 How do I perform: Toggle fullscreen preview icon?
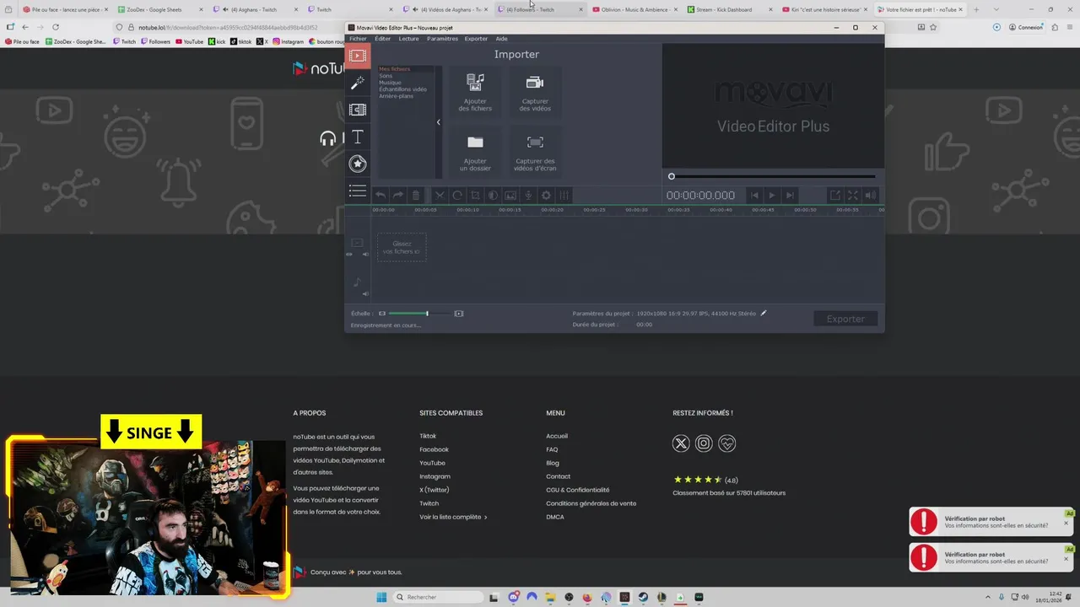[x=852, y=196]
